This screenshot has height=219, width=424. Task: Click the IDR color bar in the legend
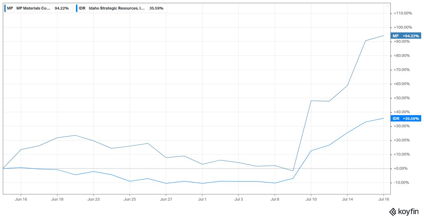coord(77,8)
